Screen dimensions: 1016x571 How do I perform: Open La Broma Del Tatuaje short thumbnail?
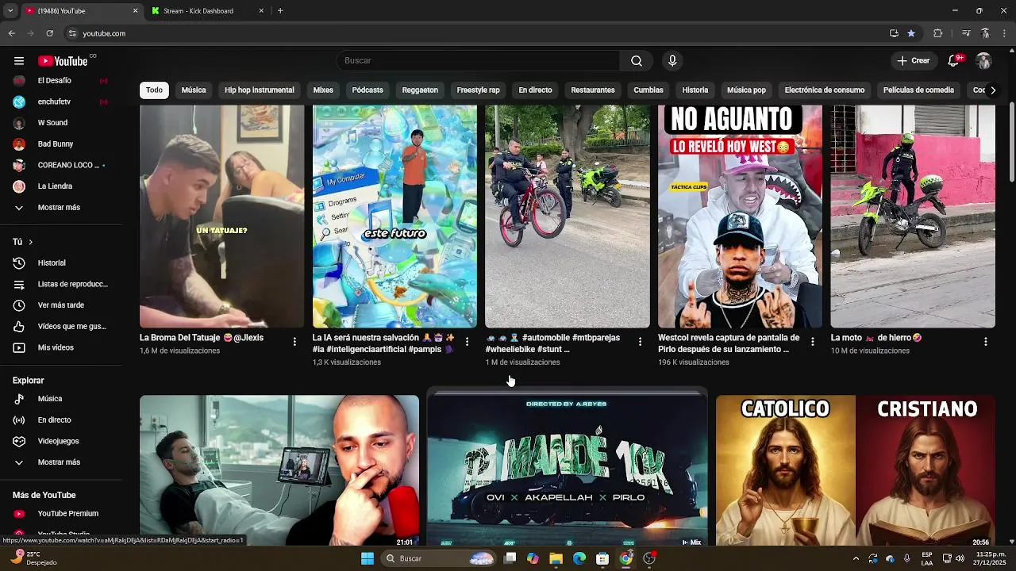click(221, 217)
